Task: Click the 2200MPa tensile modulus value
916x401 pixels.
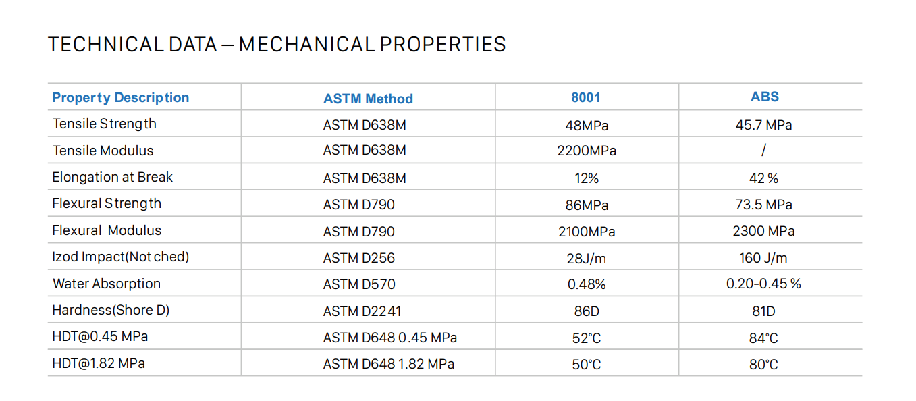Action: coord(587,151)
